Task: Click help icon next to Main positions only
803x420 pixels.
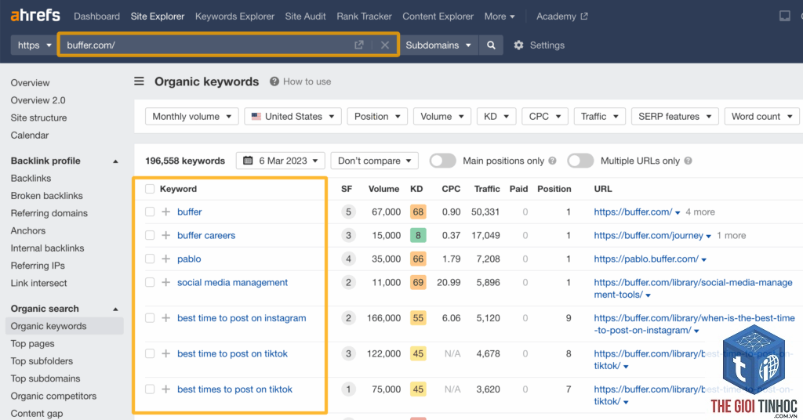Action: [x=552, y=161]
